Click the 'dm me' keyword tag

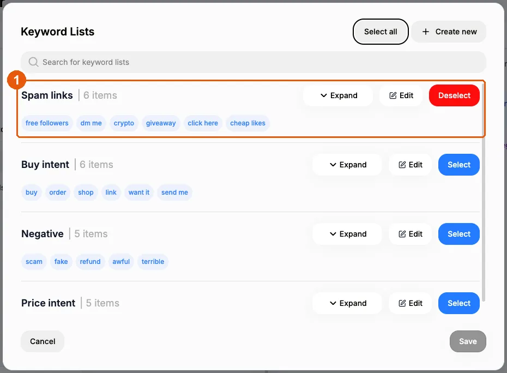(91, 123)
